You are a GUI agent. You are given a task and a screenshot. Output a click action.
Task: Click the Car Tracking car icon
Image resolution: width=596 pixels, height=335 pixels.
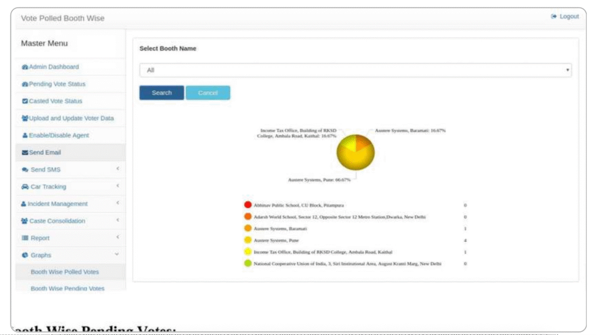pos(25,187)
